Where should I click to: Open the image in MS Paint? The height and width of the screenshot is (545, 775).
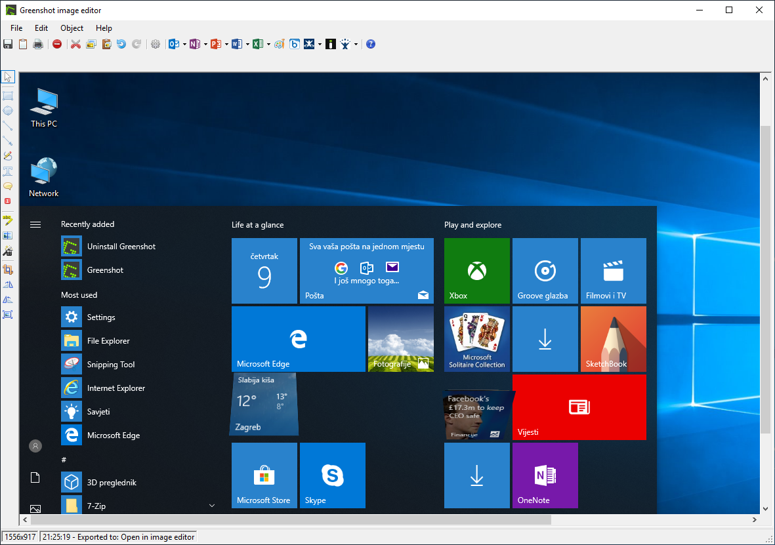pos(280,44)
